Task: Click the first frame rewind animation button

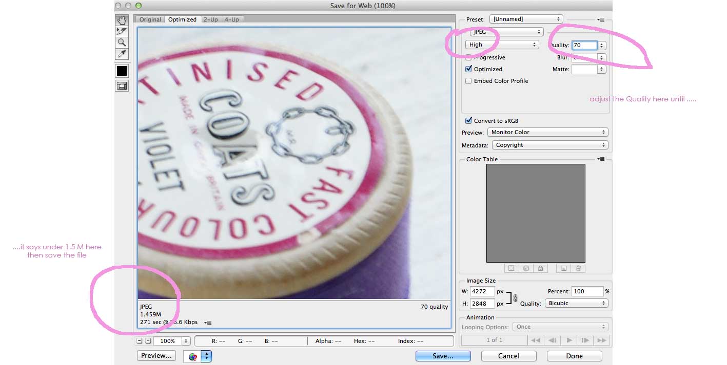Action: point(536,340)
